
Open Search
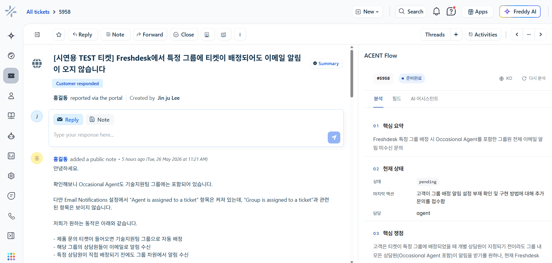pos(411,12)
